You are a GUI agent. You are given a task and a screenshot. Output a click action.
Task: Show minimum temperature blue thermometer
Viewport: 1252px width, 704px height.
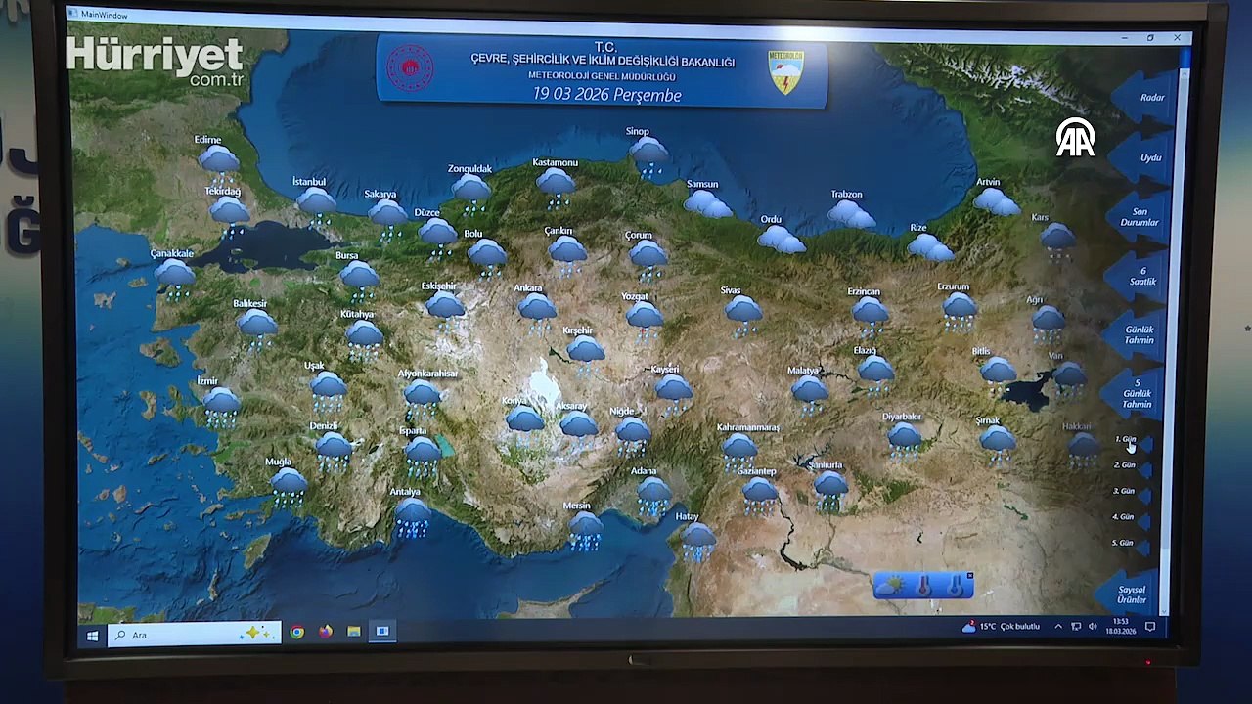click(955, 587)
